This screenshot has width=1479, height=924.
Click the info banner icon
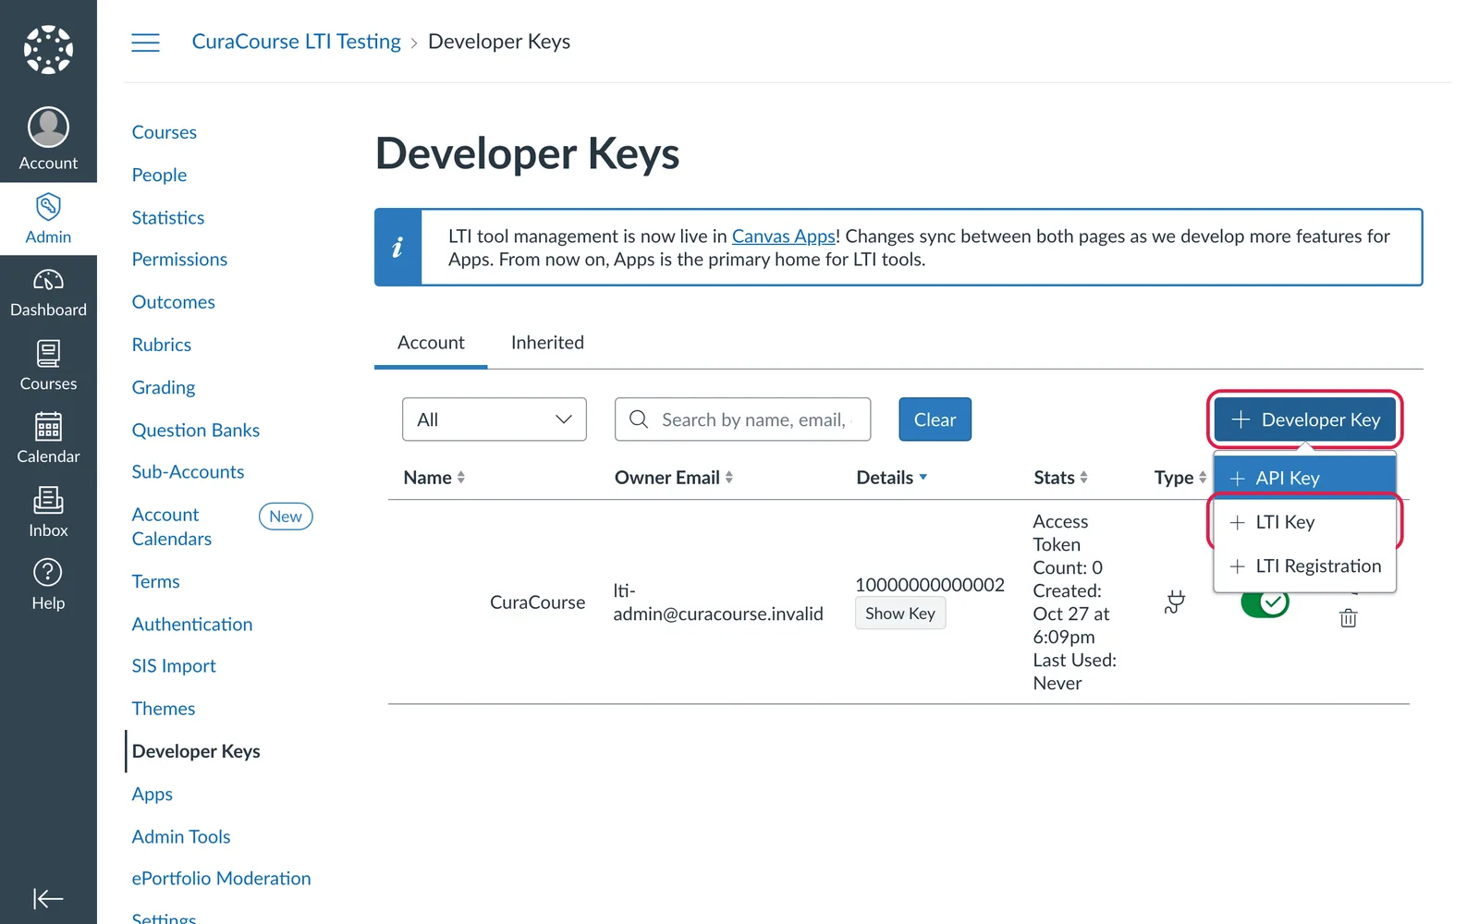click(x=397, y=248)
